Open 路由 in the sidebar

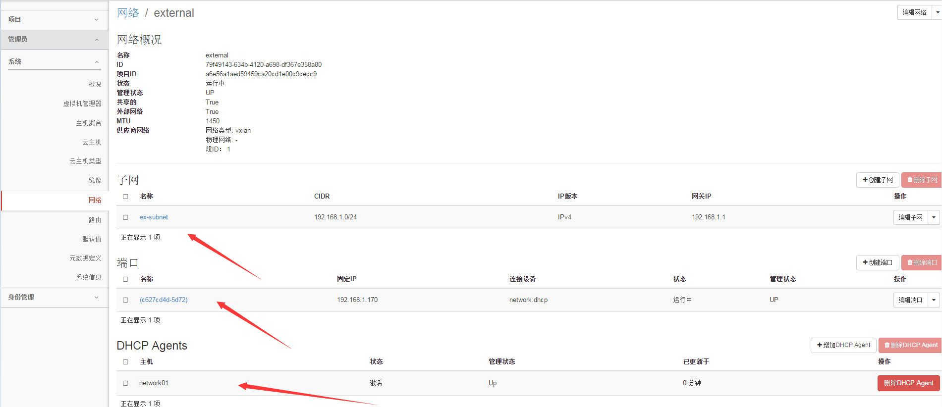click(95, 220)
